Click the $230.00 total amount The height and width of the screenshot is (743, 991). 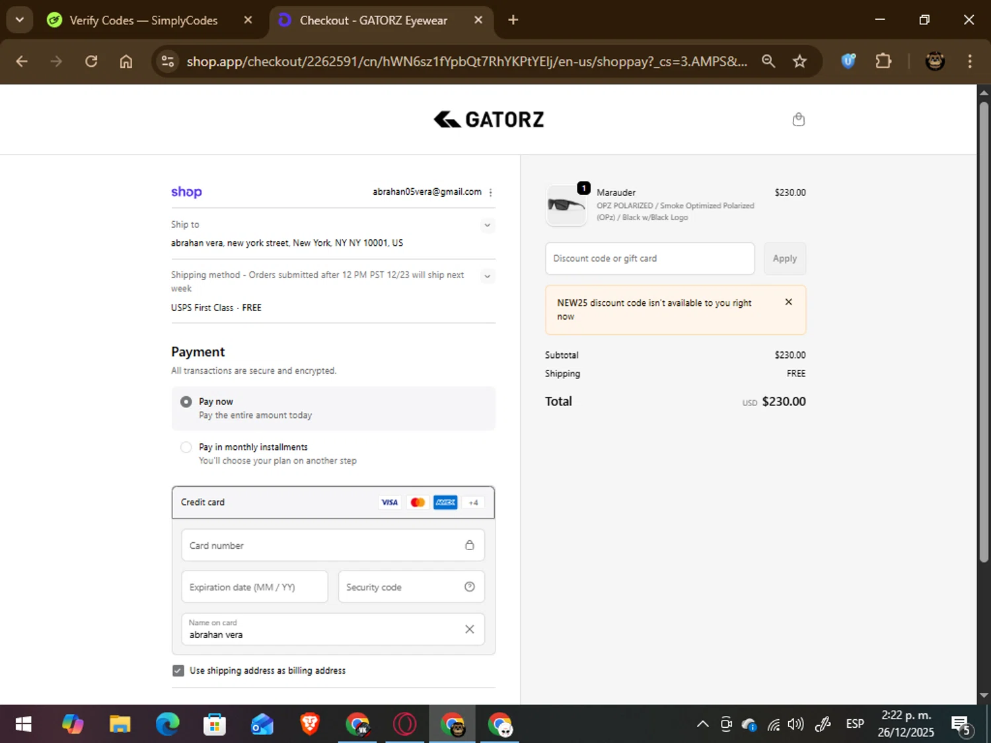tap(784, 402)
